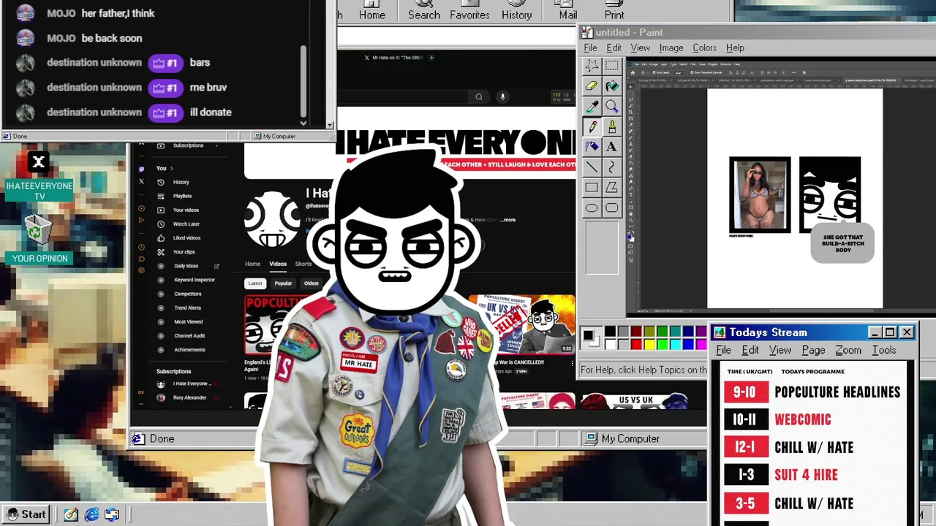Viewport: 936px width, 526px height.
Task: Open Paint's File menu
Action: coord(590,47)
